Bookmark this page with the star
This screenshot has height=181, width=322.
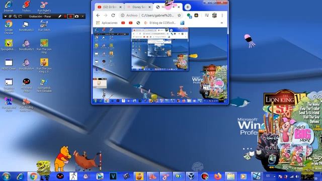(179, 16)
